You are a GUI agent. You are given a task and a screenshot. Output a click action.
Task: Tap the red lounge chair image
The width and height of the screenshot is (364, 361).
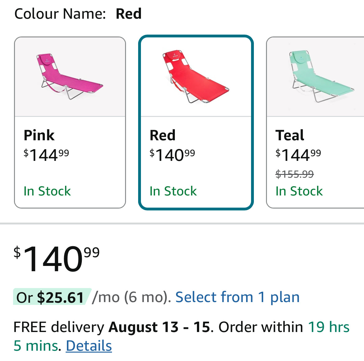(x=196, y=76)
